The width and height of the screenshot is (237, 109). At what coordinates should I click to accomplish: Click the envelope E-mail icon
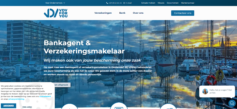tap(124, 3)
